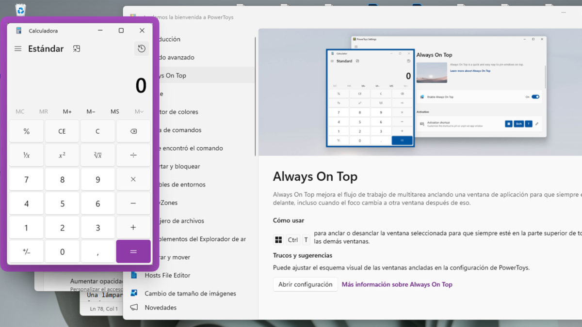Click the image resizer sidebar icon
Image resolution: width=582 pixels, height=327 pixels.
134,293
